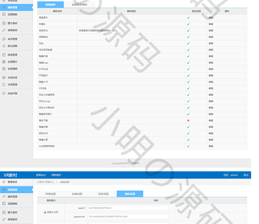This screenshot has width=259, height=224.
Task: Click the 文章分类 book icon
Action: [x=4, y=77]
